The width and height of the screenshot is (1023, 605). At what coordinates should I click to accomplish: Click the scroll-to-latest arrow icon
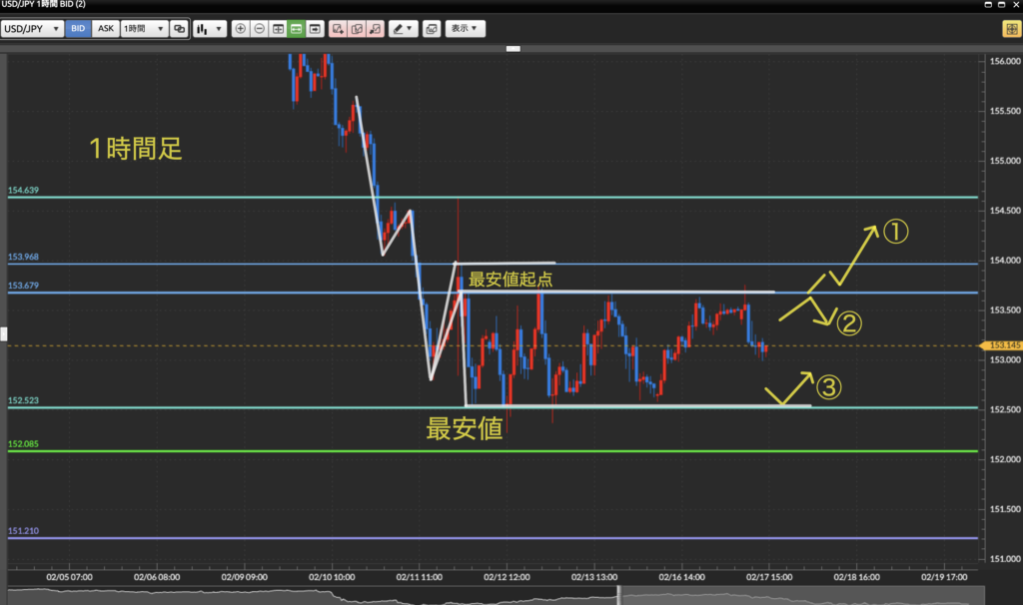(316, 29)
